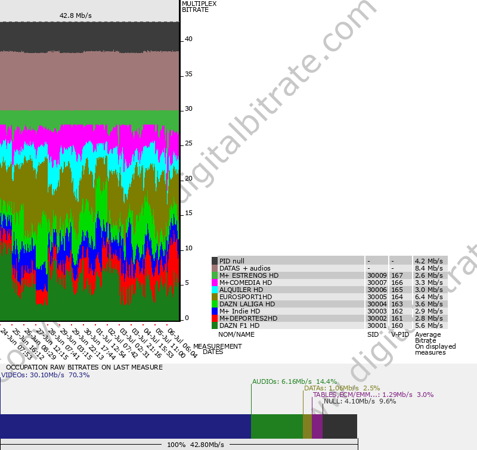Viewport: 477px width, 450px height.
Task: Click the V-PID column header
Action: tap(400, 334)
